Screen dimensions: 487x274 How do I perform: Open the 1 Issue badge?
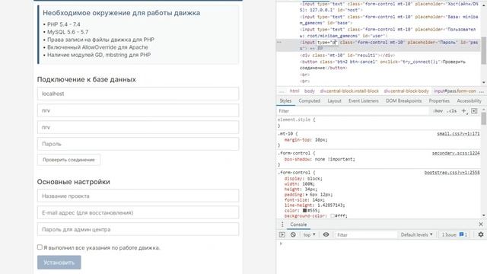click(x=454, y=235)
